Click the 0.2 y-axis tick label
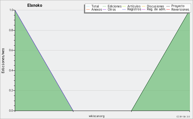This screenshot has width=193, height=119. (11, 90)
